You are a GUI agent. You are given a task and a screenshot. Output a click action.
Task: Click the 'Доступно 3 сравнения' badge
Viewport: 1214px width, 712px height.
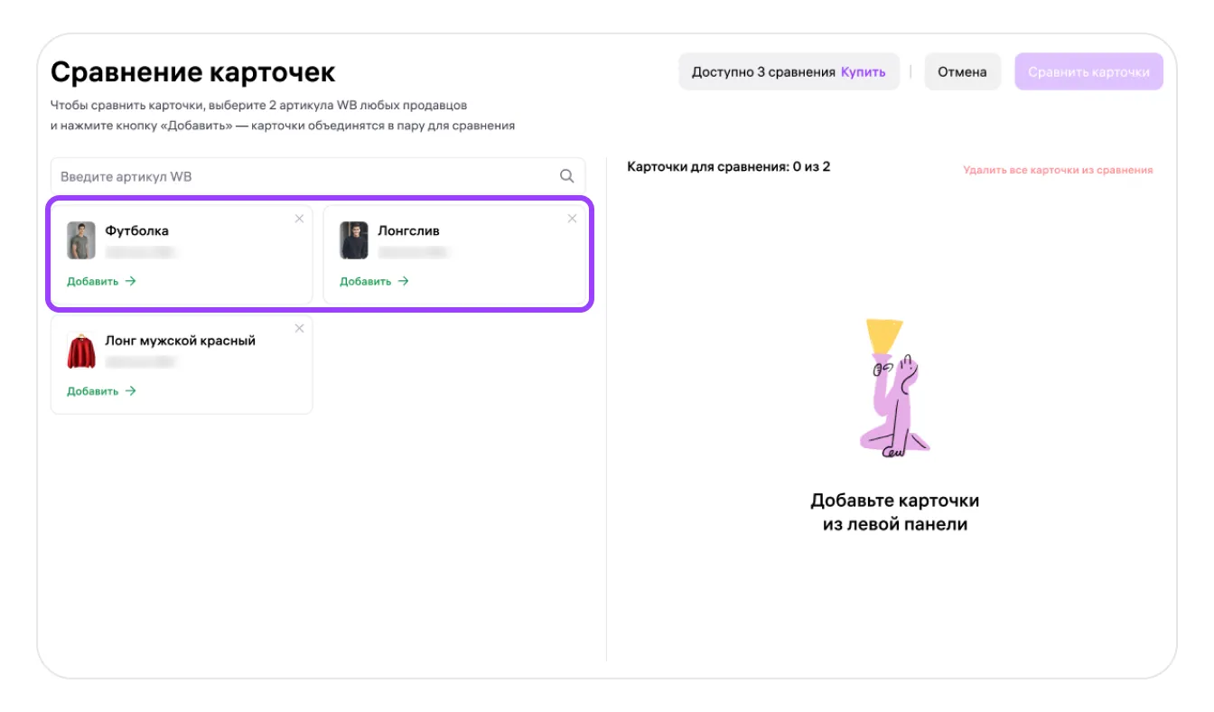(763, 72)
